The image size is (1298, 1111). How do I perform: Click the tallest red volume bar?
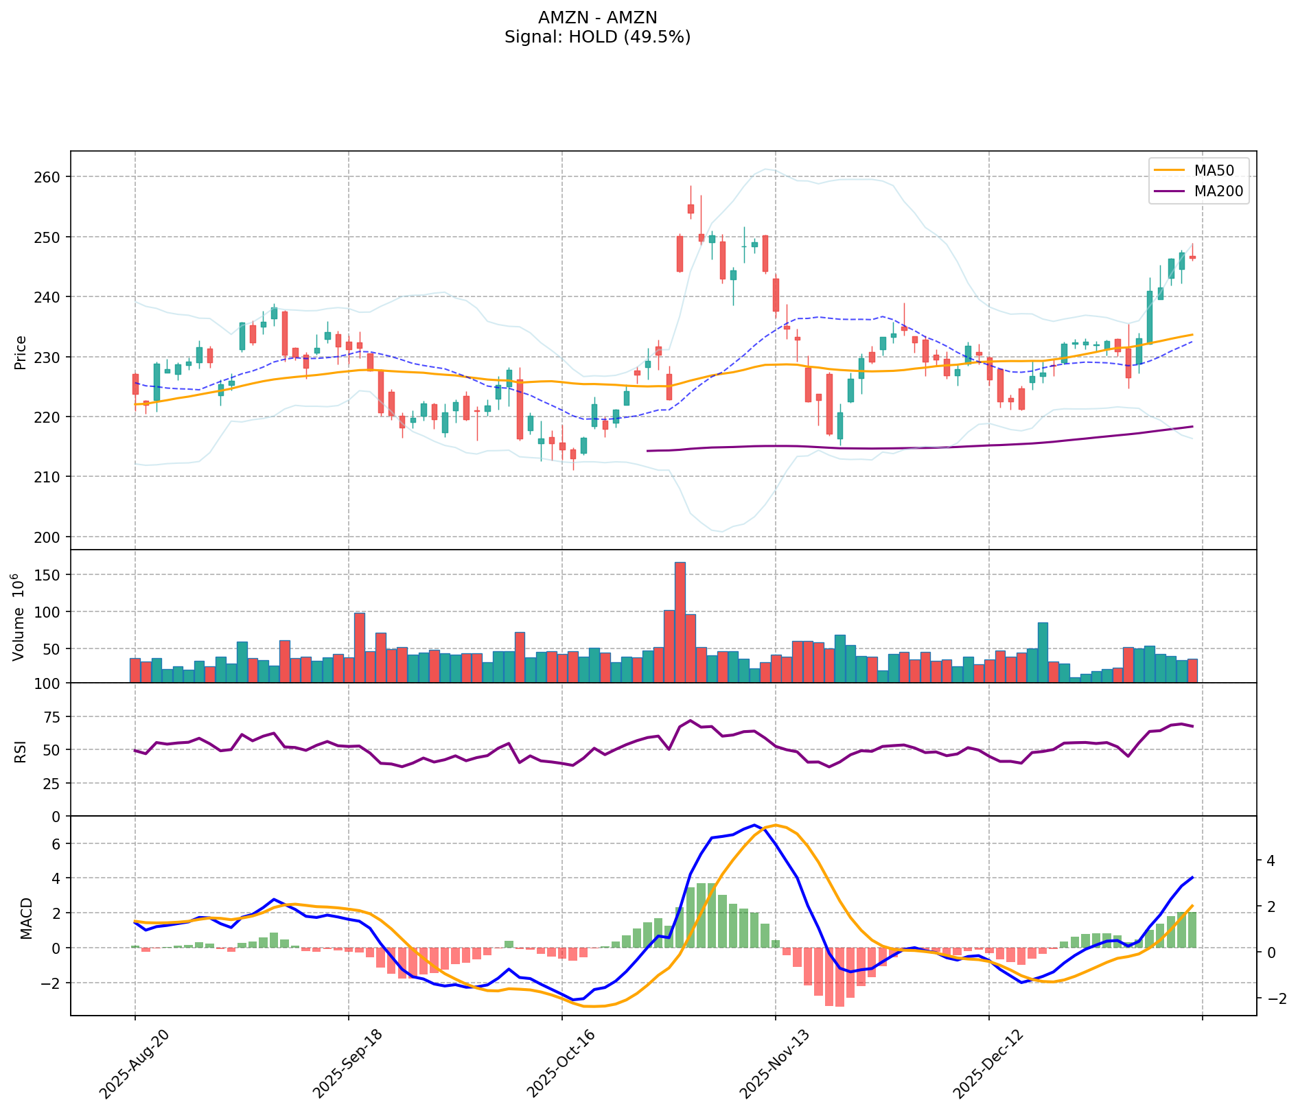point(680,621)
